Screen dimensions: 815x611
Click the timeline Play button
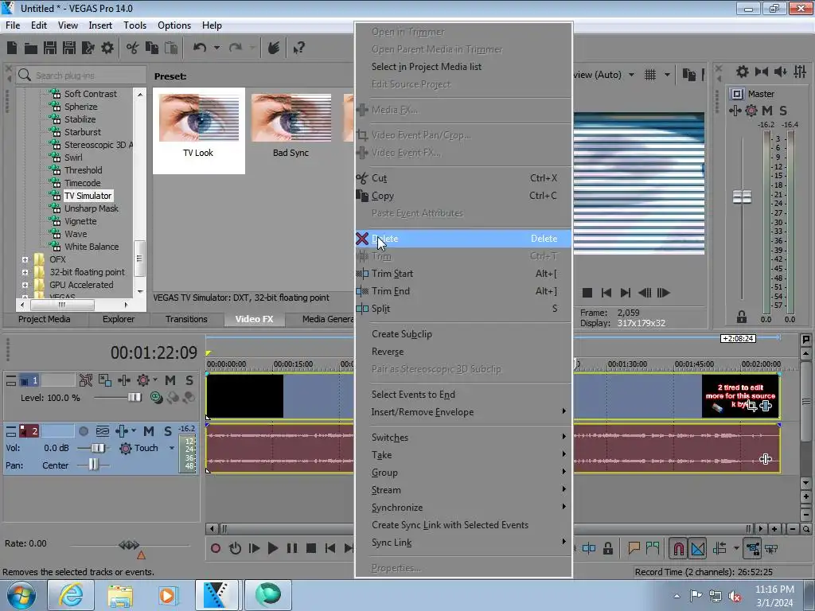tap(272, 548)
